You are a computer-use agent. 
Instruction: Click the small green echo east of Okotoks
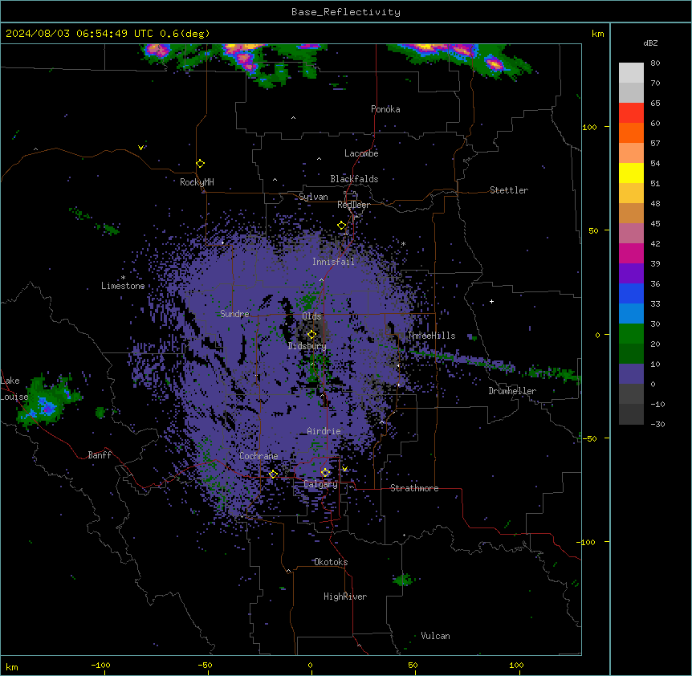(x=402, y=580)
